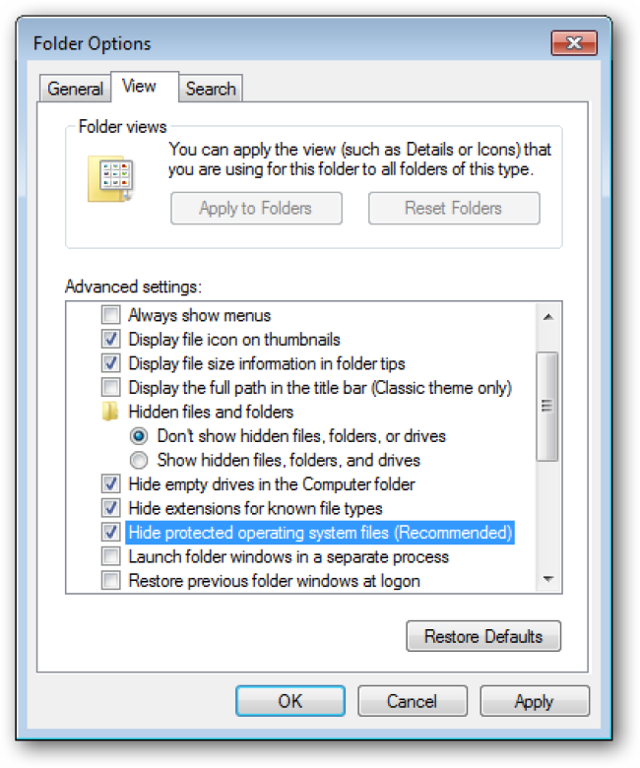Click the Advanced settings label

pos(133,287)
